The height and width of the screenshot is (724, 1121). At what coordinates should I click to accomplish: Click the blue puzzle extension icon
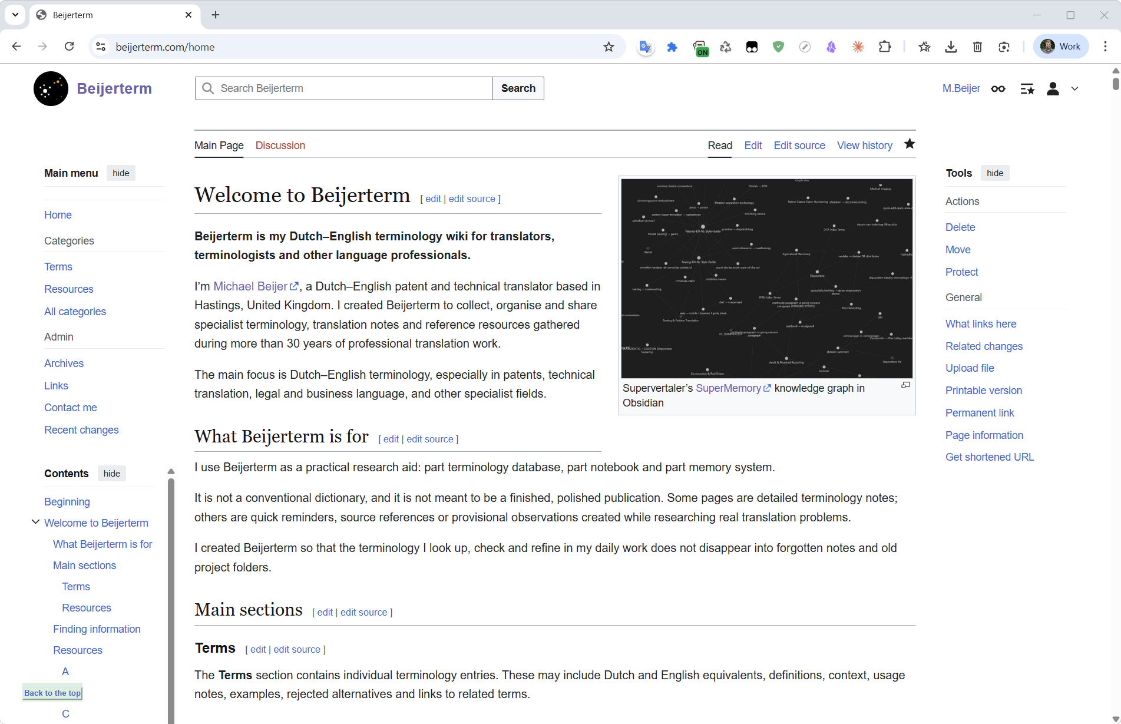(x=672, y=47)
